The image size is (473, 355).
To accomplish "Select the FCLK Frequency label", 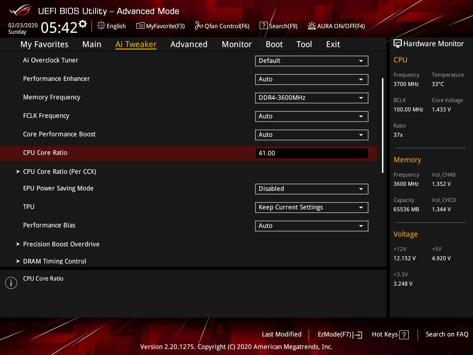I will (x=46, y=116).
